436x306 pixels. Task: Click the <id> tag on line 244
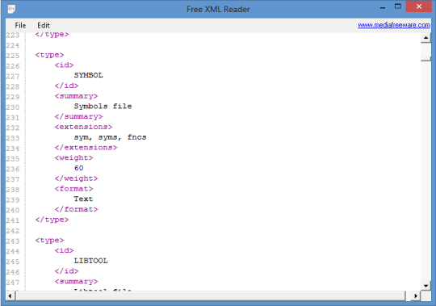(x=64, y=250)
